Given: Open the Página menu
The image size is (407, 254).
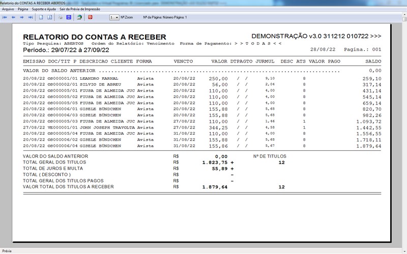Looking at the screenshot, I should tap(23, 9).
